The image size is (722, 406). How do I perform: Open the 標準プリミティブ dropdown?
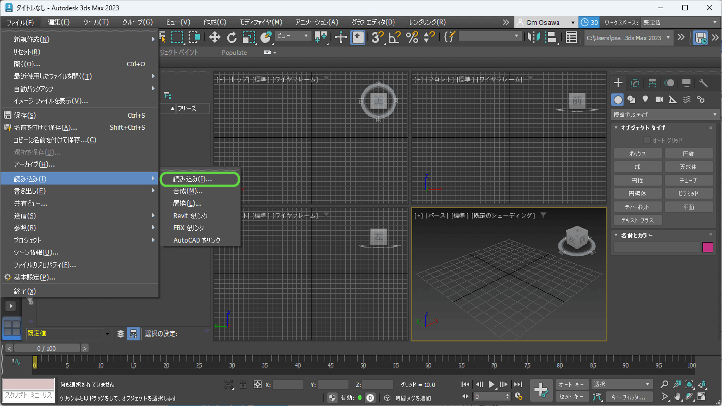click(665, 115)
